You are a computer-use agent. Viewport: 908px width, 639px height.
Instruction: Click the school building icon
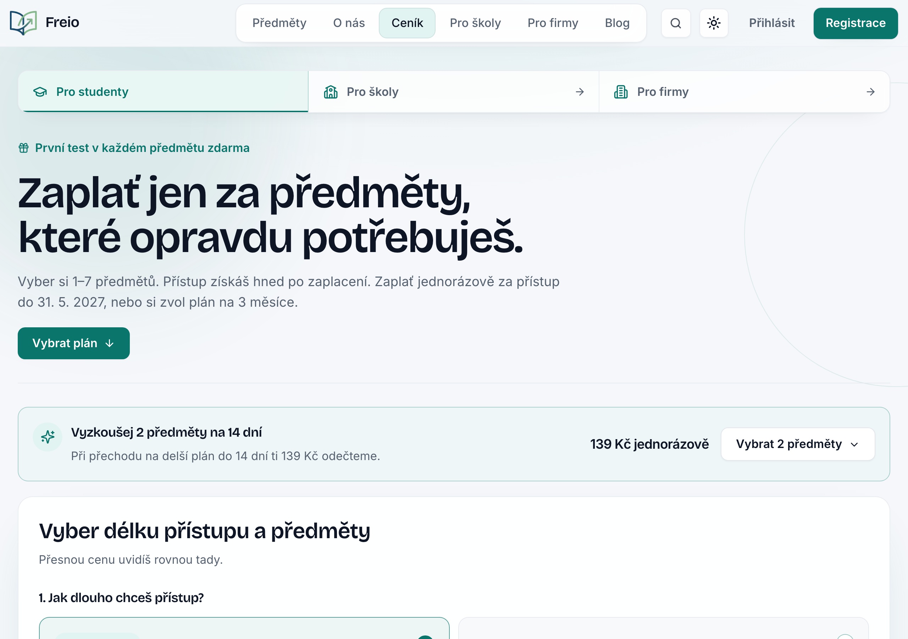point(331,92)
